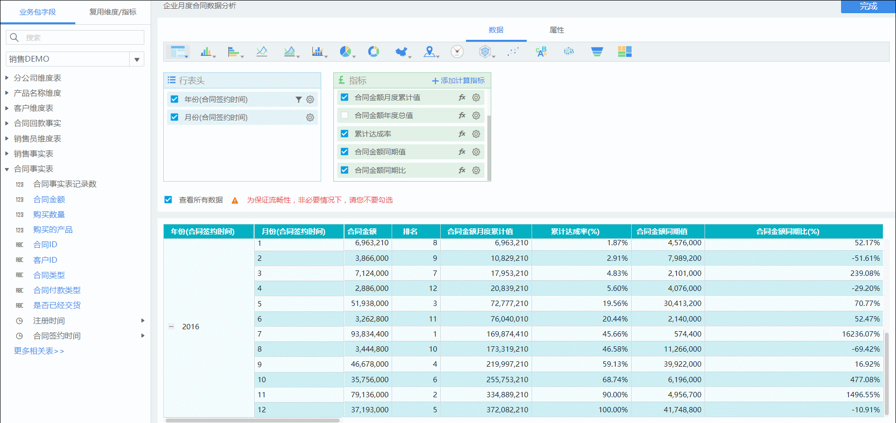Edit formula fx for 合同金额年度总值

[462, 116]
